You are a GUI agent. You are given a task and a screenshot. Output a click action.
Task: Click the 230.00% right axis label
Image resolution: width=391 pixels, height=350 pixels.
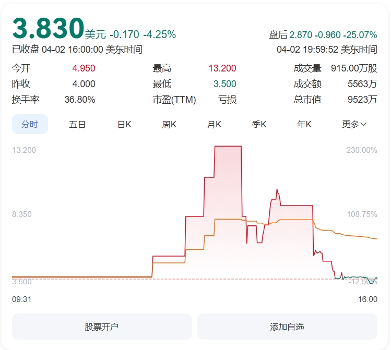(x=361, y=150)
